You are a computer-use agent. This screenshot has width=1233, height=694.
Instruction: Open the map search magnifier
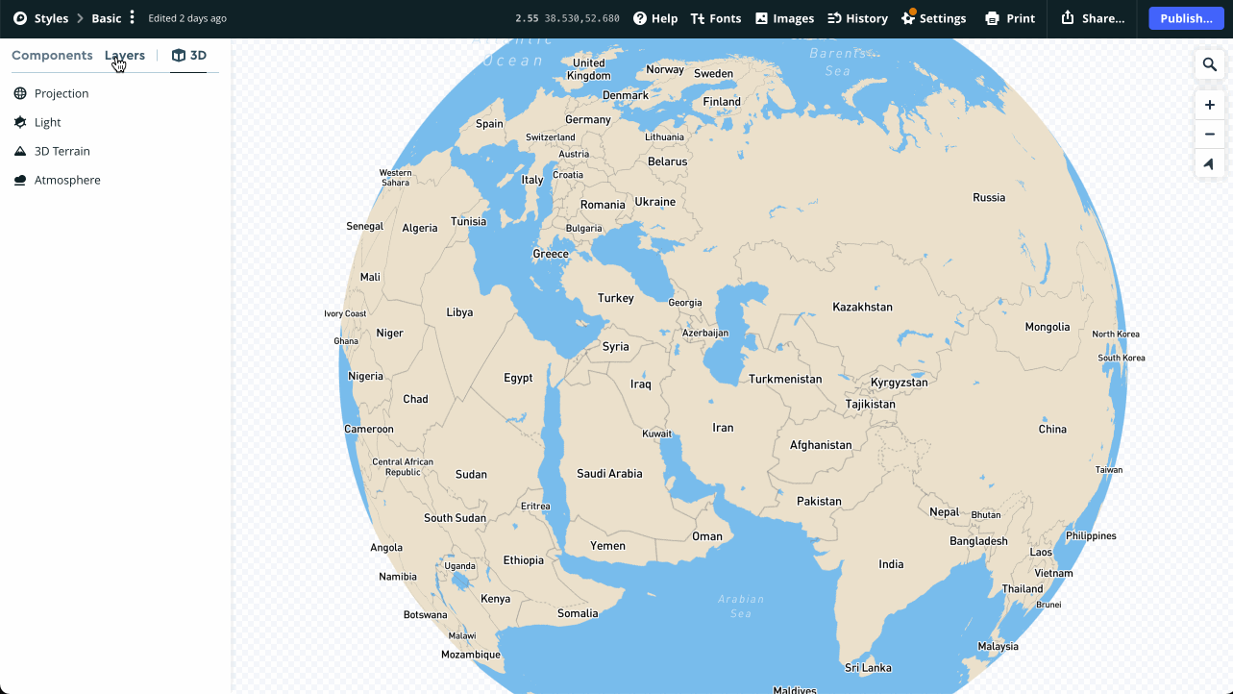point(1210,64)
